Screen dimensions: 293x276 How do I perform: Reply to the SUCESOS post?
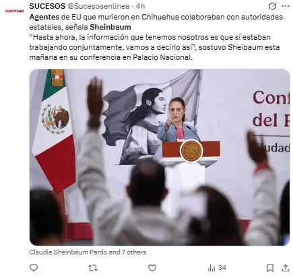(x=34, y=267)
